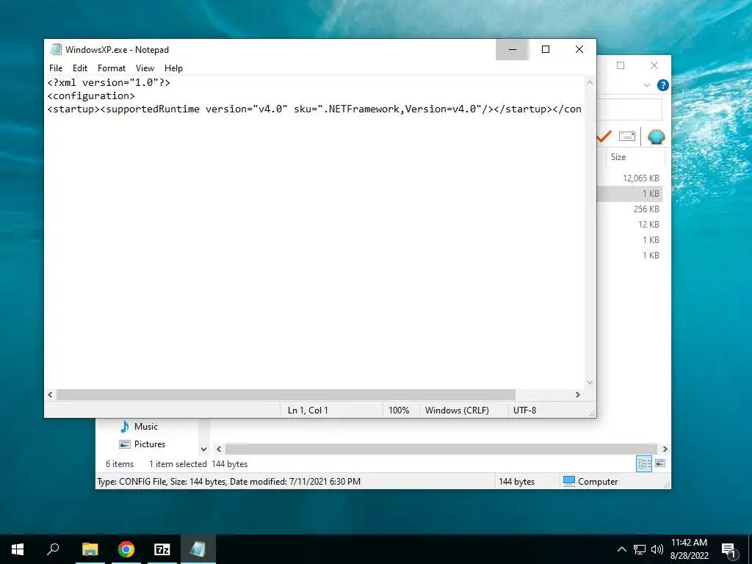Image resolution: width=752 pixels, height=564 pixels.
Task: Click the Explorer horizontal scroll right arrow
Action: click(x=665, y=449)
